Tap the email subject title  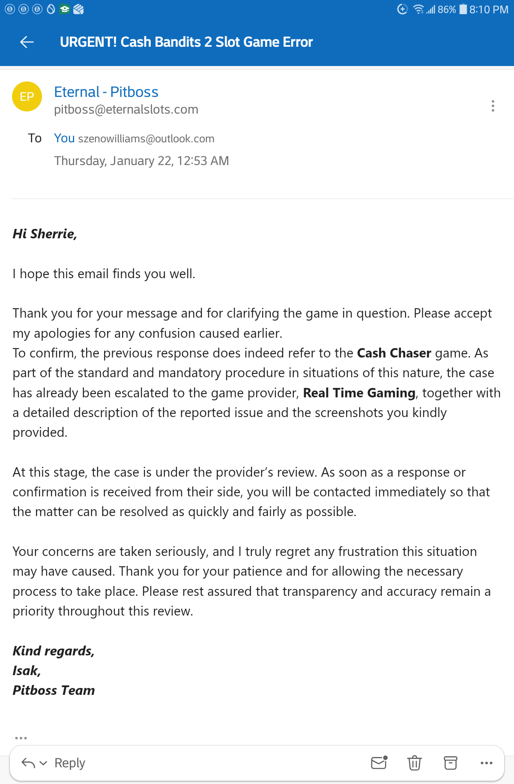click(186, 42)
